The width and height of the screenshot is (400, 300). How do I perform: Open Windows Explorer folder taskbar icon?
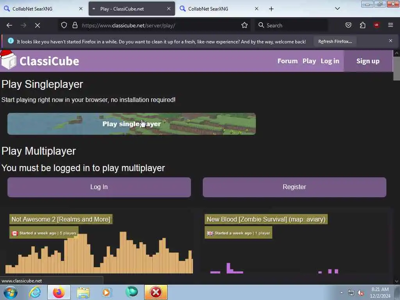[83, 293]
